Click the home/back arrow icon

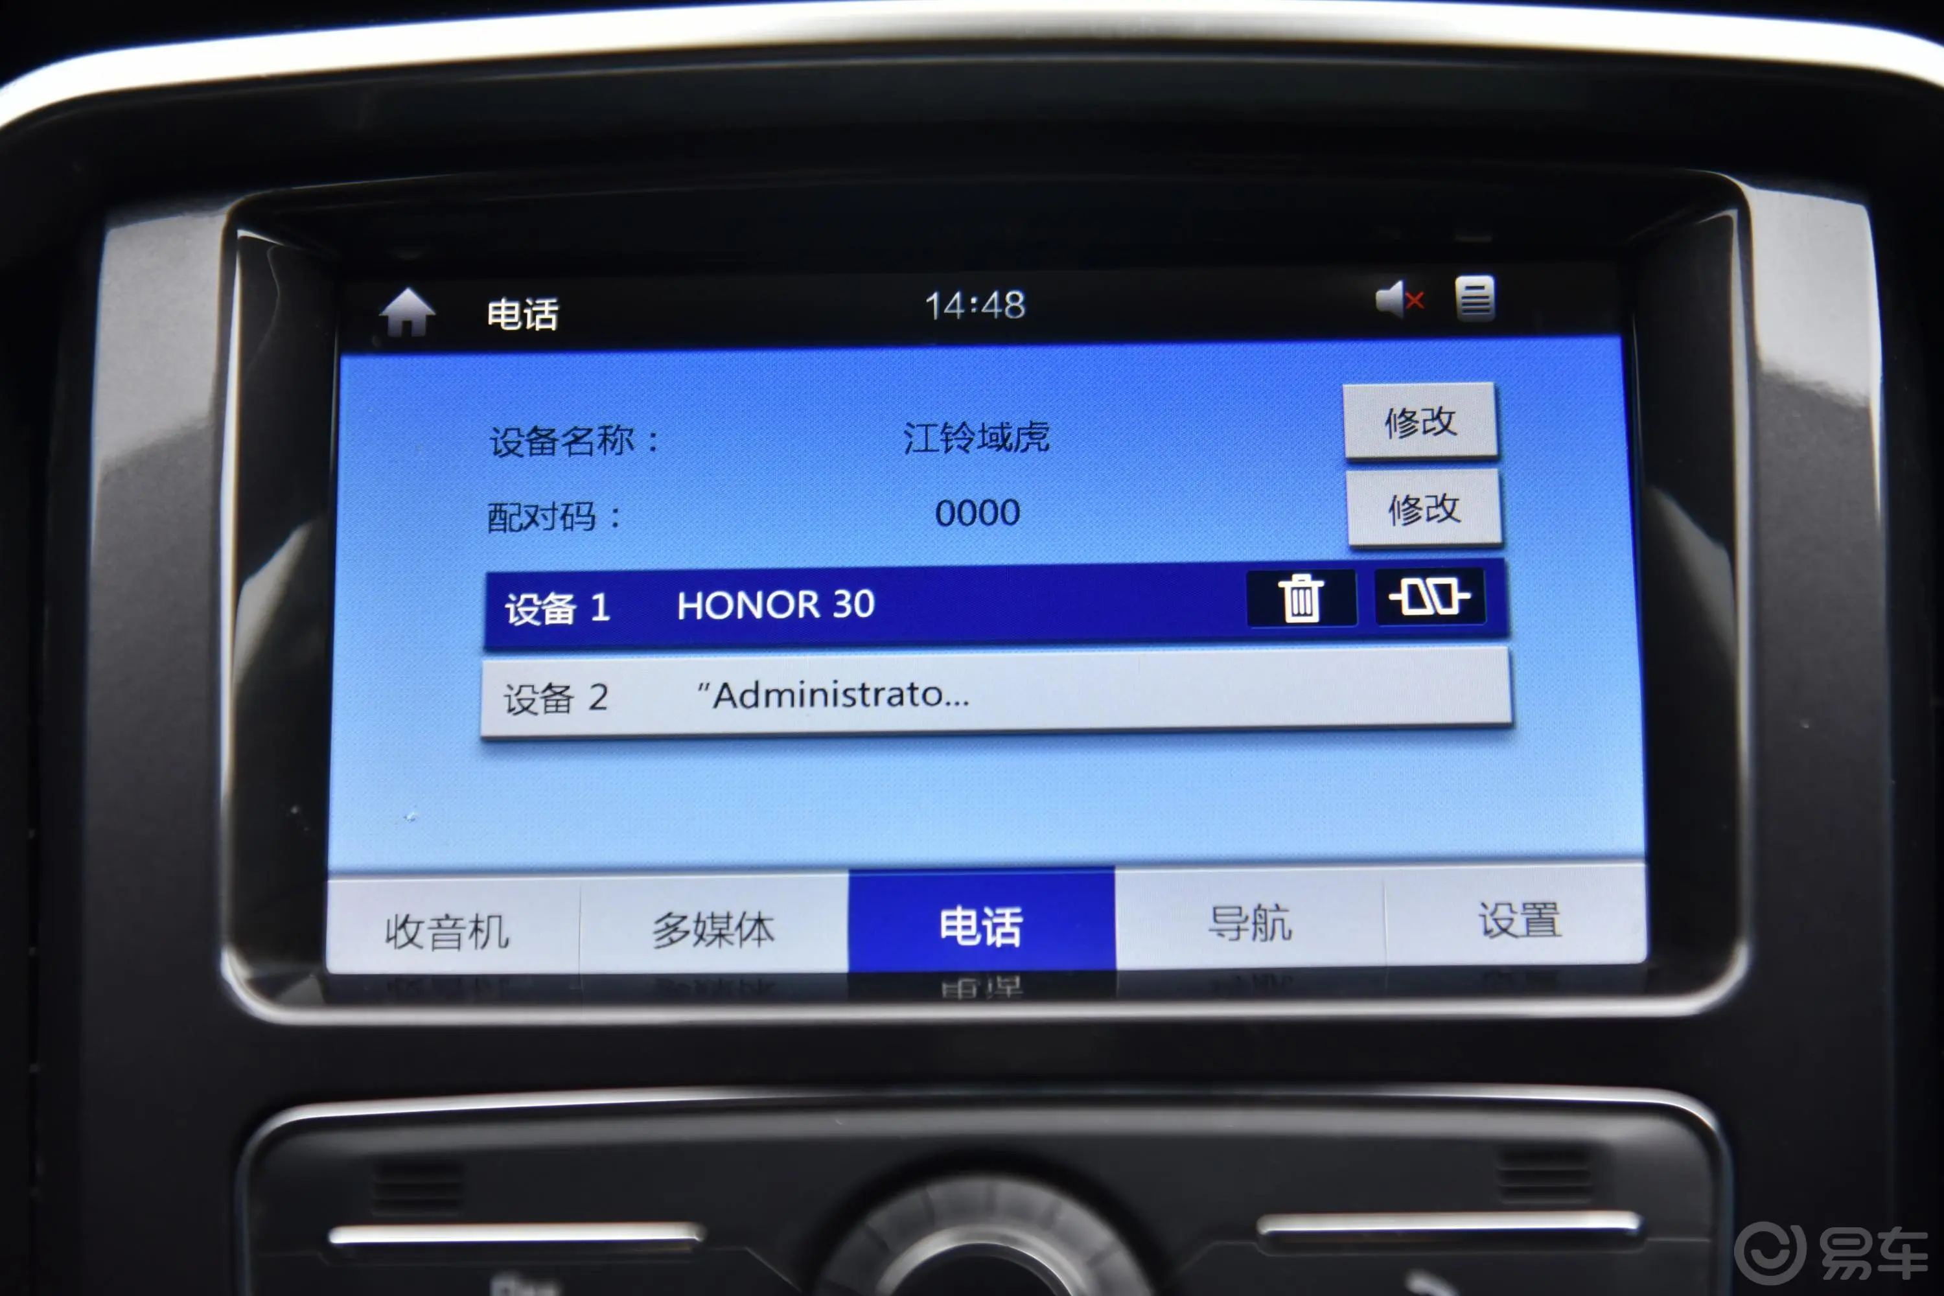[x=391, y=308]
